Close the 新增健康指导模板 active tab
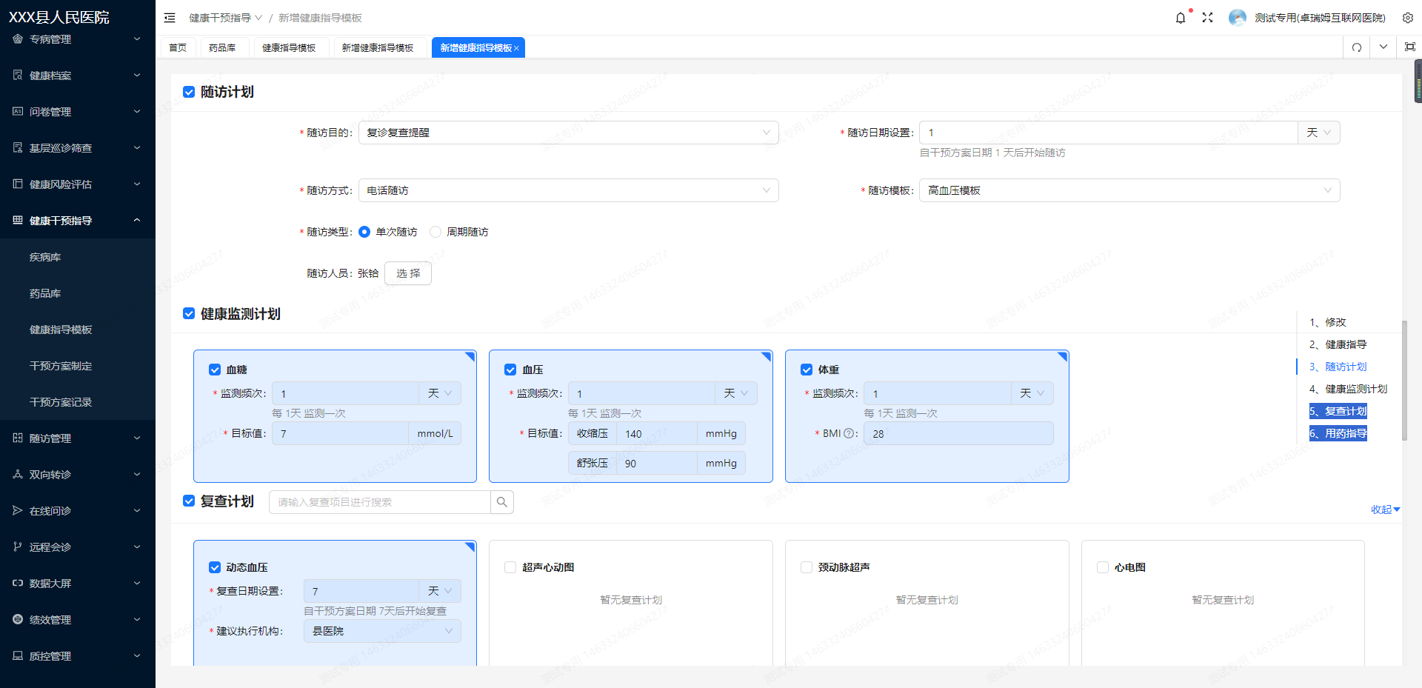Screen dimensions: 1422x688 (x=516, y=48)
